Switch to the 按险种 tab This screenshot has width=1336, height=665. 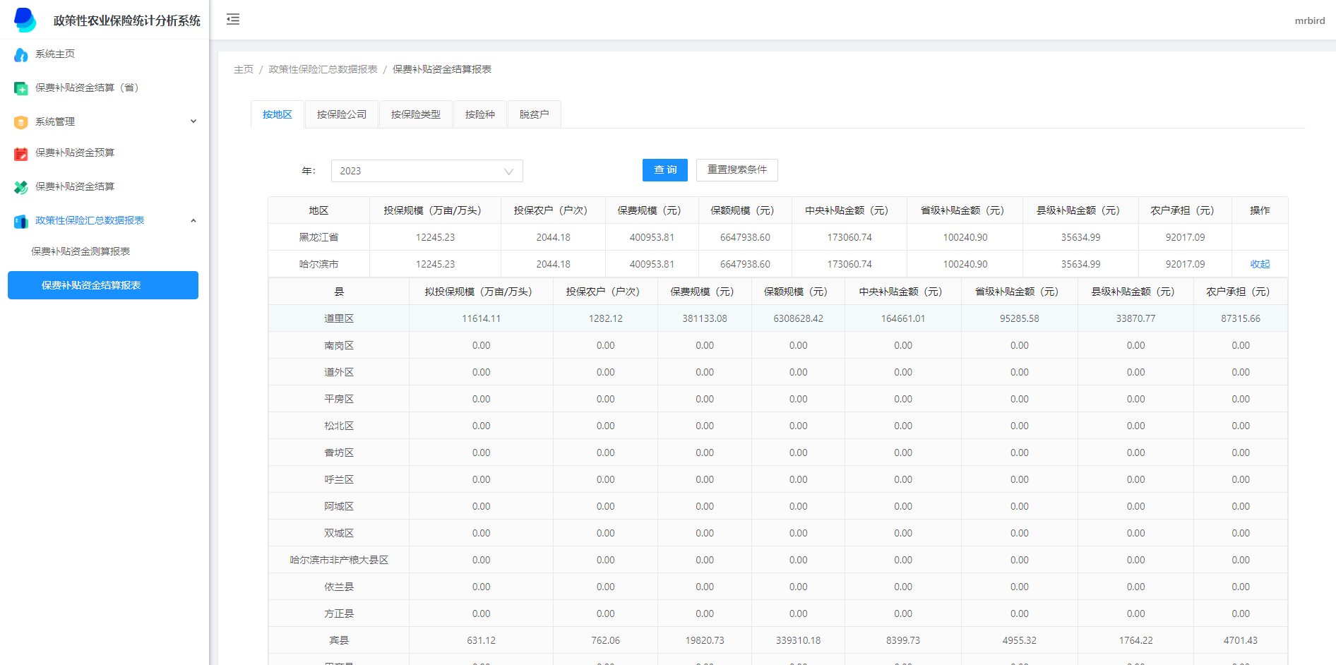pyautogui.click(x=480, y=114)
